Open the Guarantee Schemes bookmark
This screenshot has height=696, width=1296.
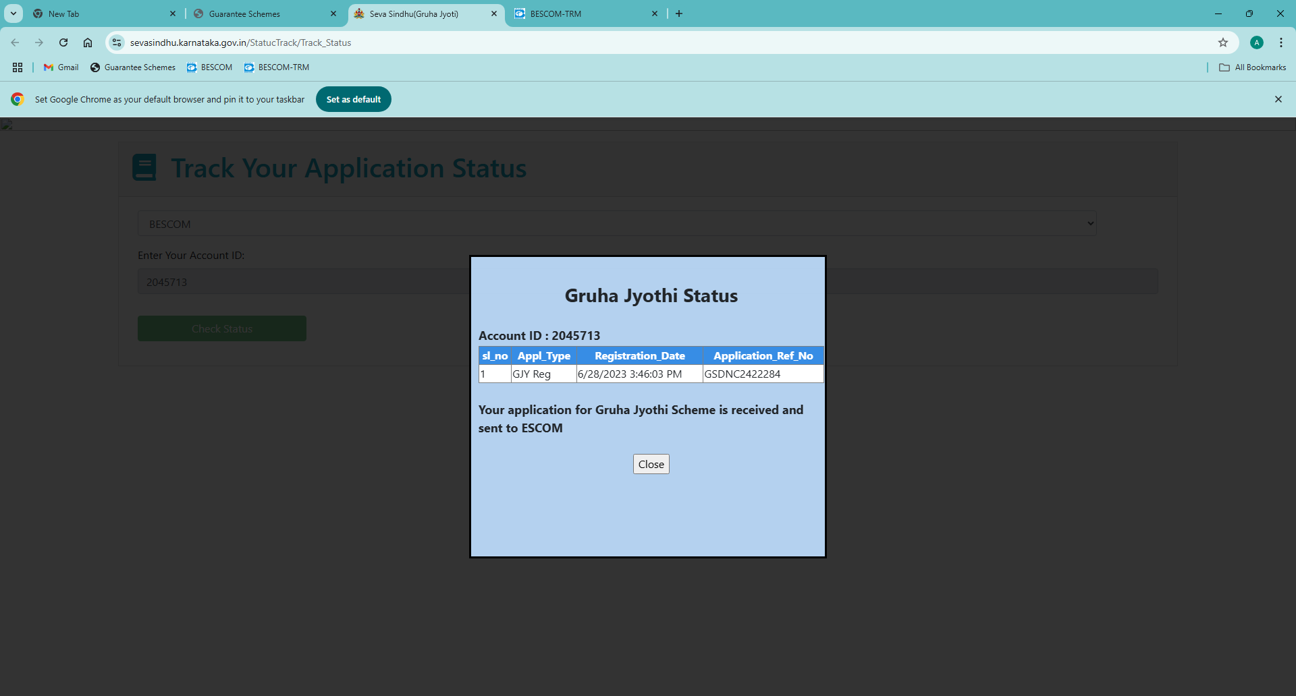tap(133, 67)
